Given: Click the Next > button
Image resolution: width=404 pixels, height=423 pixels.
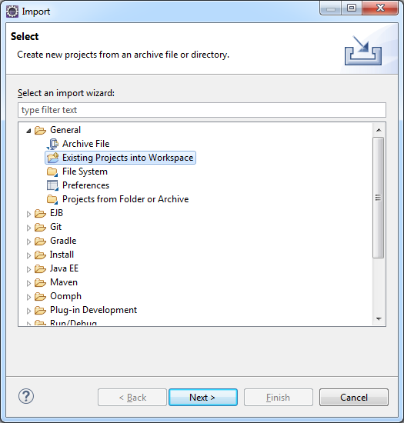Looking at the screenshot, I should pos(203,397).
